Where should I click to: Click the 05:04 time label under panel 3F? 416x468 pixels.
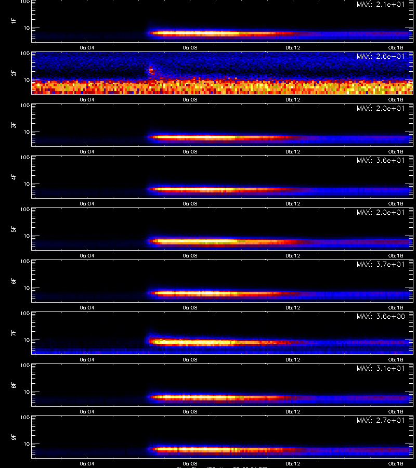87,151
